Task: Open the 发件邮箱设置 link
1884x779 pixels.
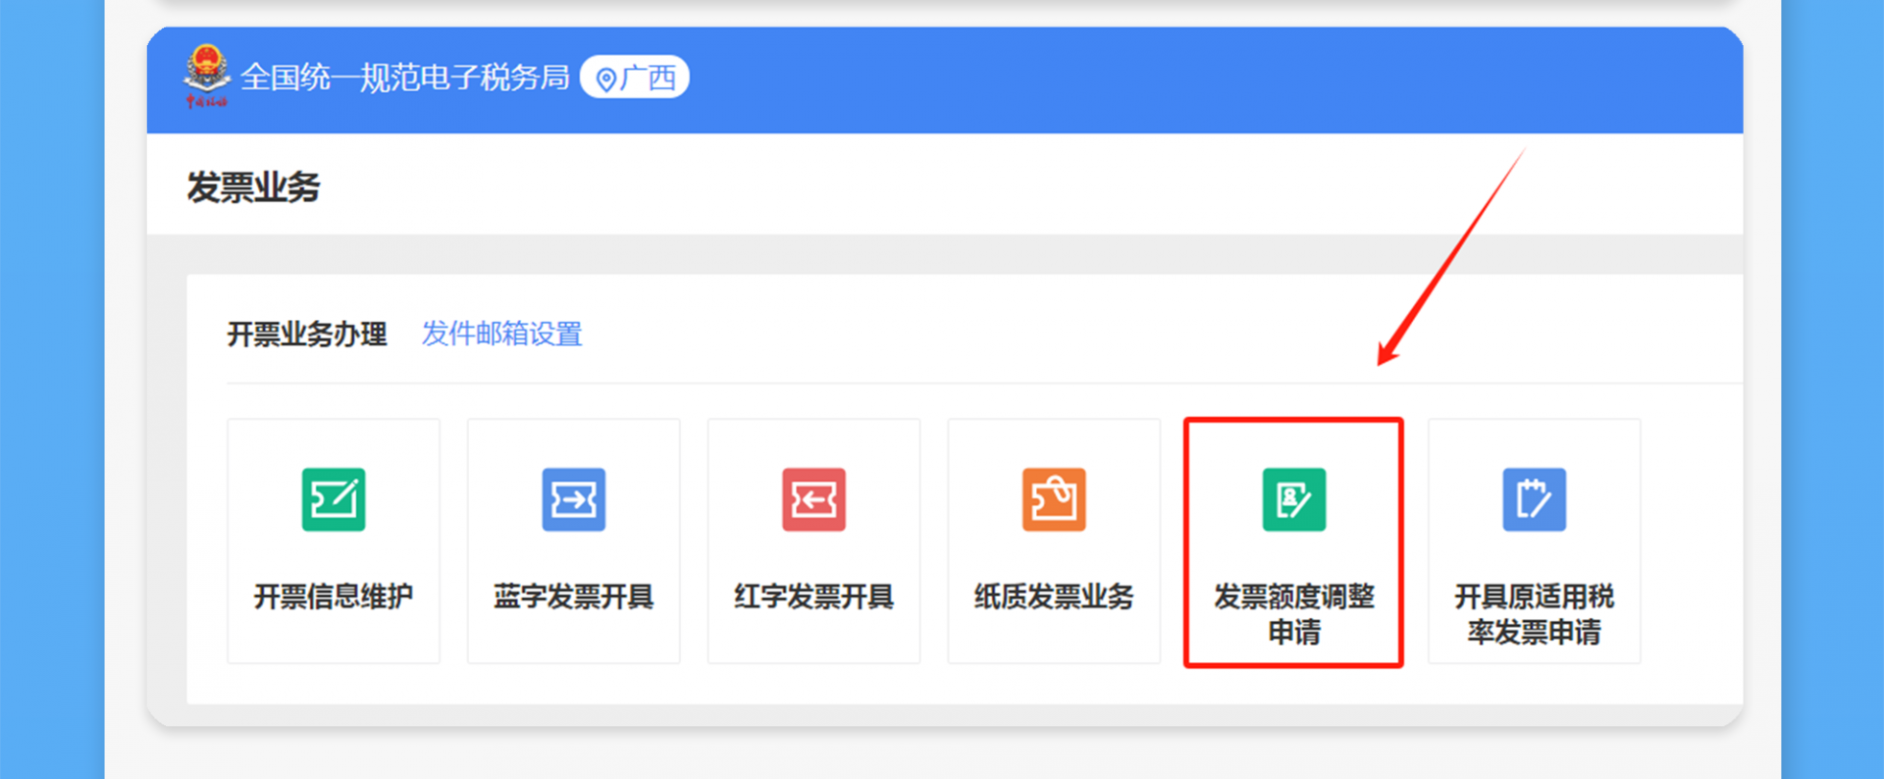Action: 501,335
